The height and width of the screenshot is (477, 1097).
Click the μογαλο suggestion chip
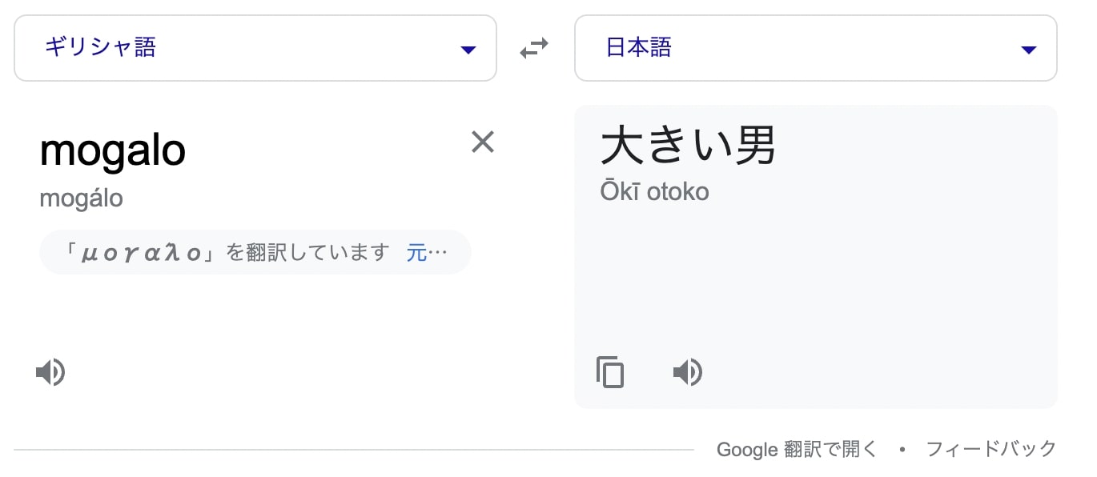tap(255, 252)
